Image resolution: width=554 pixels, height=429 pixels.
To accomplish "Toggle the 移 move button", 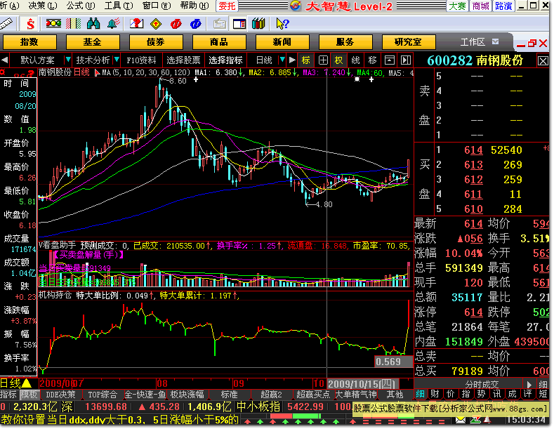I will pos(372,60).
